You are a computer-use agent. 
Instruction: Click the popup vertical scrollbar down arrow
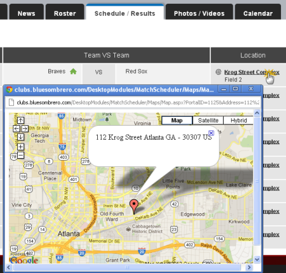[257, 260]
